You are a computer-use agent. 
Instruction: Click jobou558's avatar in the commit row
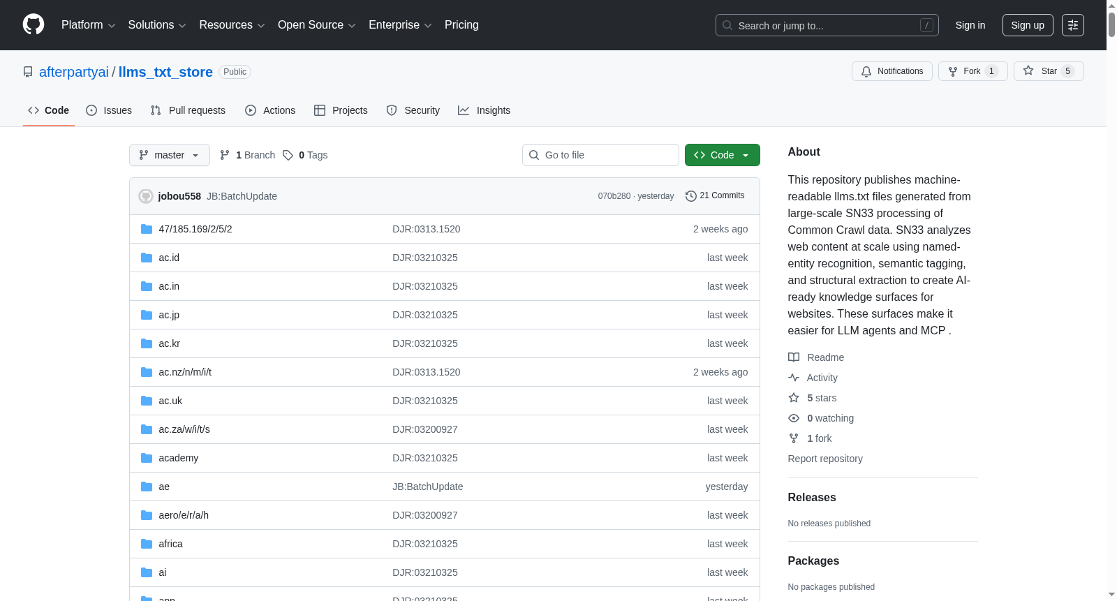(146, 196)
